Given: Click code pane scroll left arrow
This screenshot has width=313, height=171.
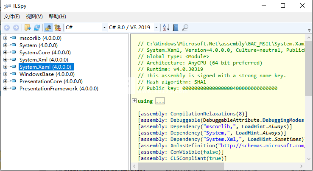Looking at the screenshot, I should click(134, 166).
